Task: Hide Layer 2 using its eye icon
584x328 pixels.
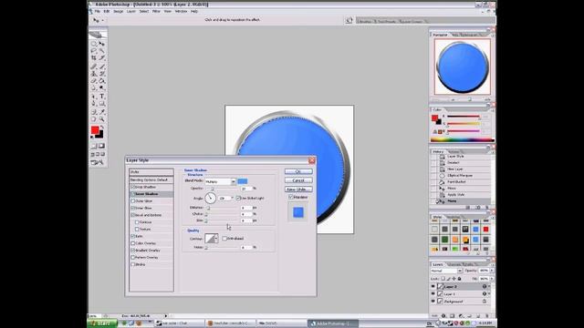Action: pos(433,287)
